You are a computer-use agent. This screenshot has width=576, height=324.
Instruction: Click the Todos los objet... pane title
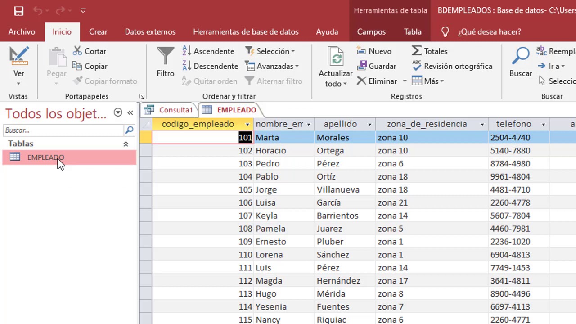(x=56, y=113)
